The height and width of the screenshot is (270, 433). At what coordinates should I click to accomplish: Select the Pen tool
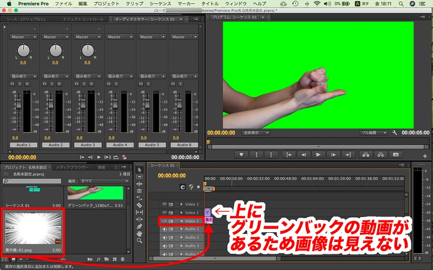[x=140, y=226]
